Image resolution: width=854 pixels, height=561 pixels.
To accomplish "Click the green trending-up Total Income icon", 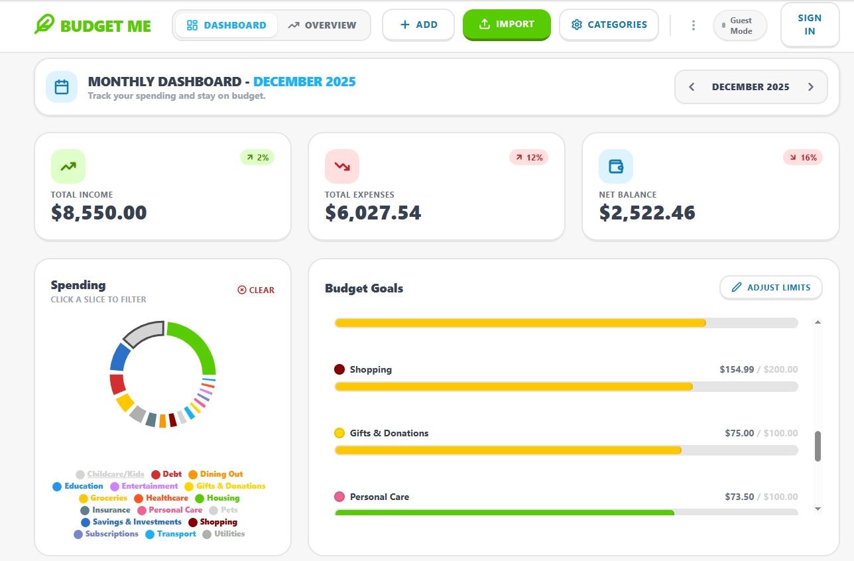I will 68,166.
